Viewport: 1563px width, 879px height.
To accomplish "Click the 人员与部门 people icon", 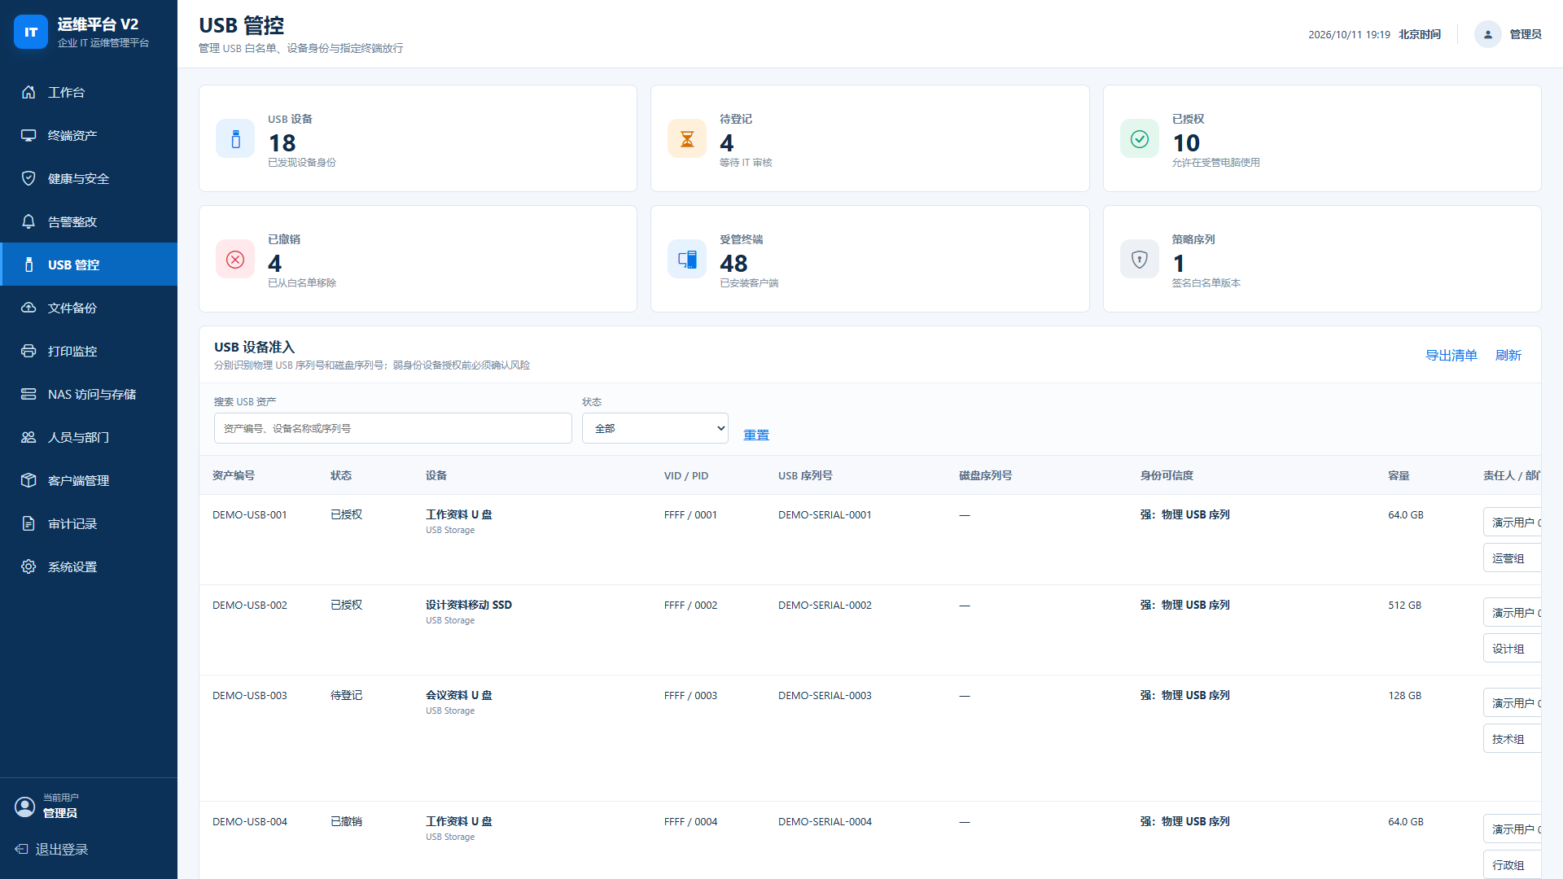I will pyautogui.click(x=28, y=437).
